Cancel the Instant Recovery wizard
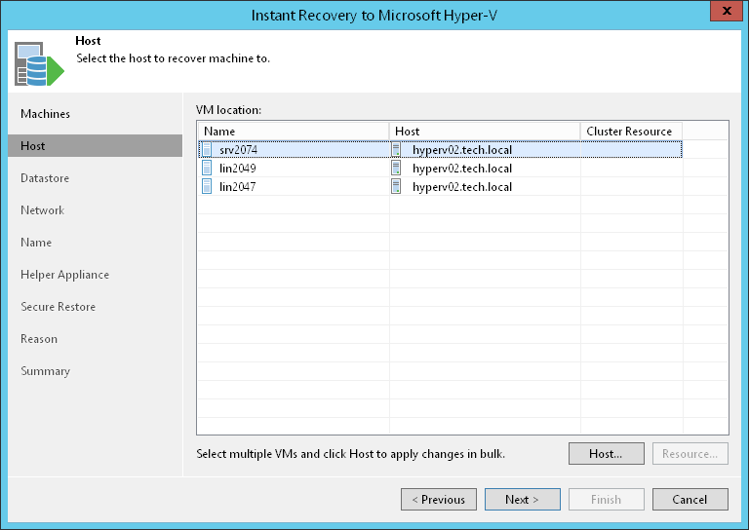Screen dimensions: 749x530 click(690, 500)
